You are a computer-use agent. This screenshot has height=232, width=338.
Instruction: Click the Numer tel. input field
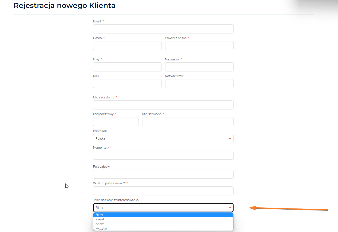[163, 155]
